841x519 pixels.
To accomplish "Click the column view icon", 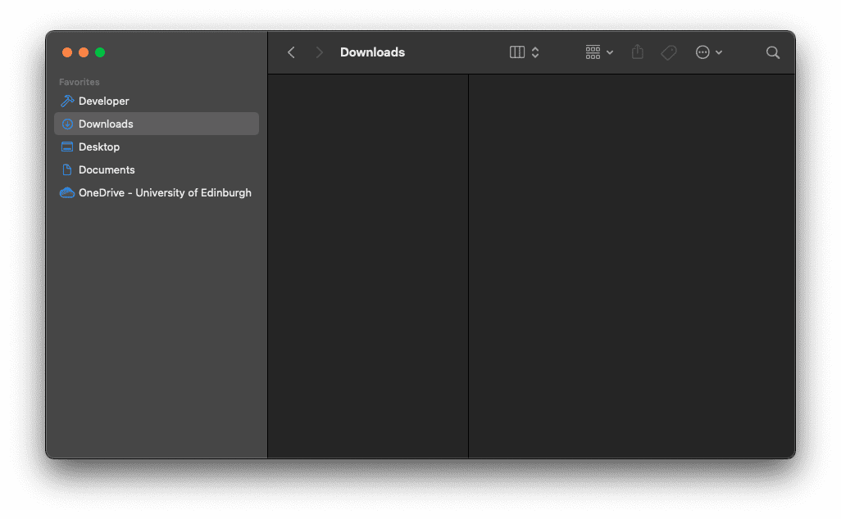I will (x=517, y=52).
